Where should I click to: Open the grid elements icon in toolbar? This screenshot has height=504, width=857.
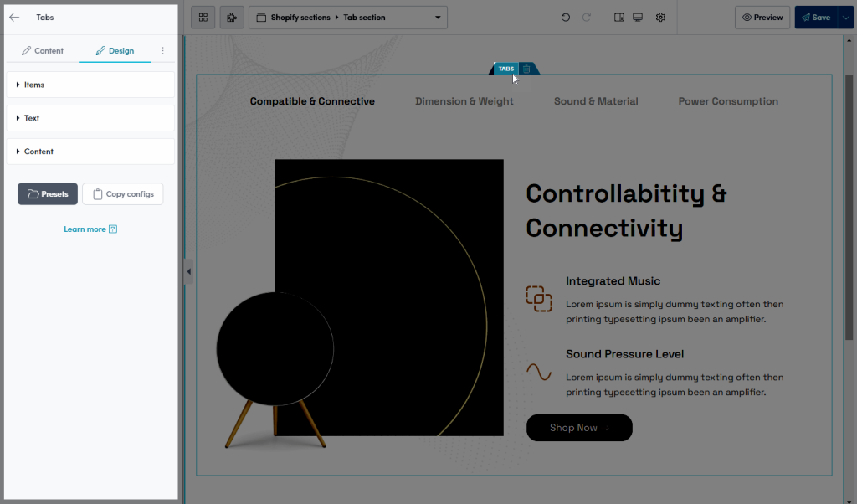point(203,18)
